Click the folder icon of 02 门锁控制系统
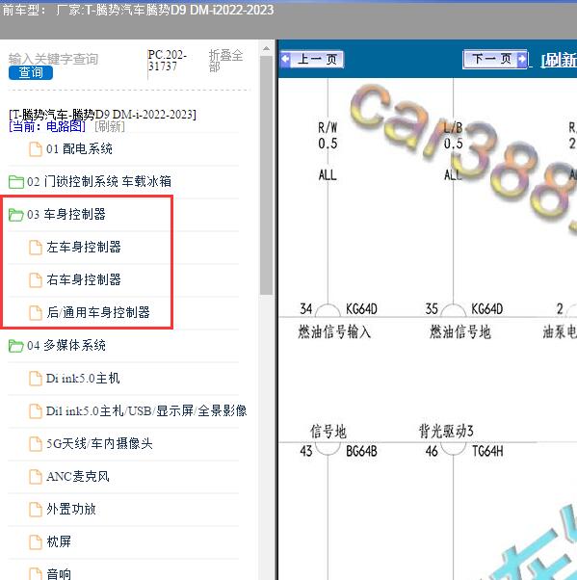 pyautogui.click(x=16, y=182)
